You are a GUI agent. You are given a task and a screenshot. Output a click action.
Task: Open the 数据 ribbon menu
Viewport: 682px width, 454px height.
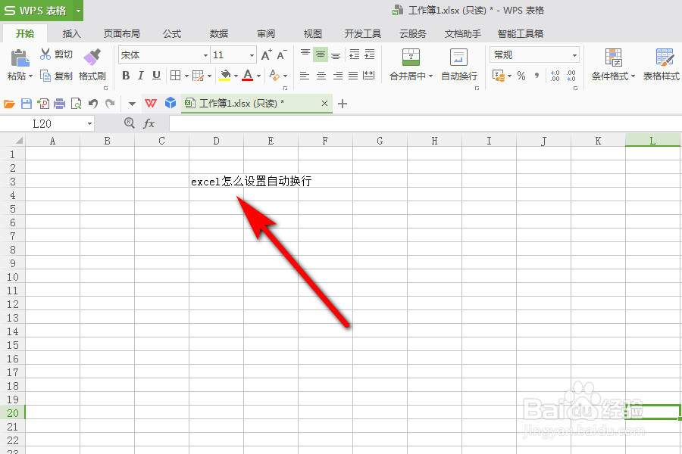(218, 33)
